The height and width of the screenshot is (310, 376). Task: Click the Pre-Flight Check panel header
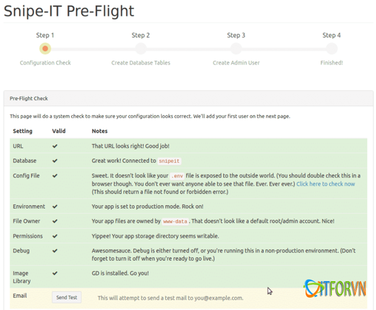tap(188, 98)
